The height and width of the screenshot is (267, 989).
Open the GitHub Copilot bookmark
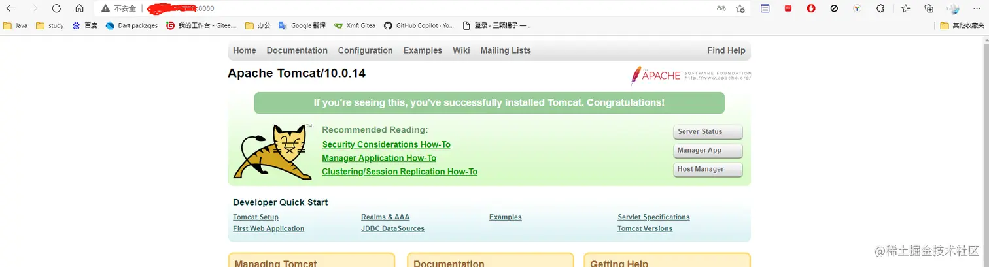[x=419, y=25]
